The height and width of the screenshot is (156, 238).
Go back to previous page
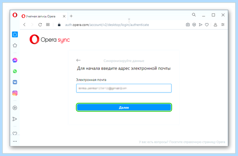click(x=25, y=25)
